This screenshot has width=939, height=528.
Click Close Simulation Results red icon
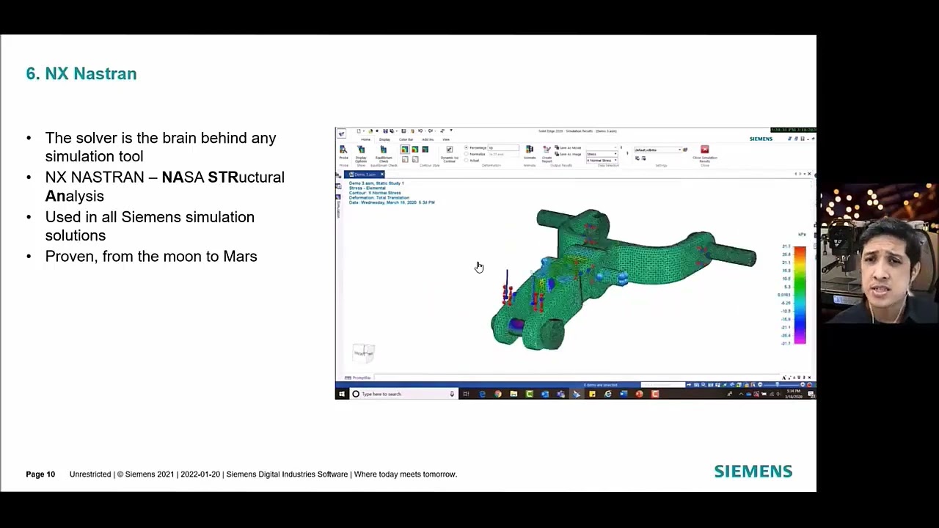pyautogui.click(x=705, y=150)
